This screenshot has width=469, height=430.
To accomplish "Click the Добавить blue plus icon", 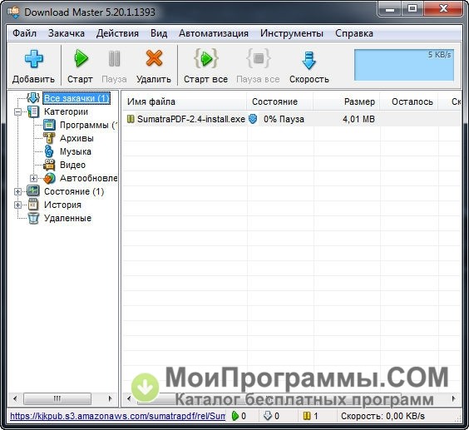I will [x=33, y=58].
